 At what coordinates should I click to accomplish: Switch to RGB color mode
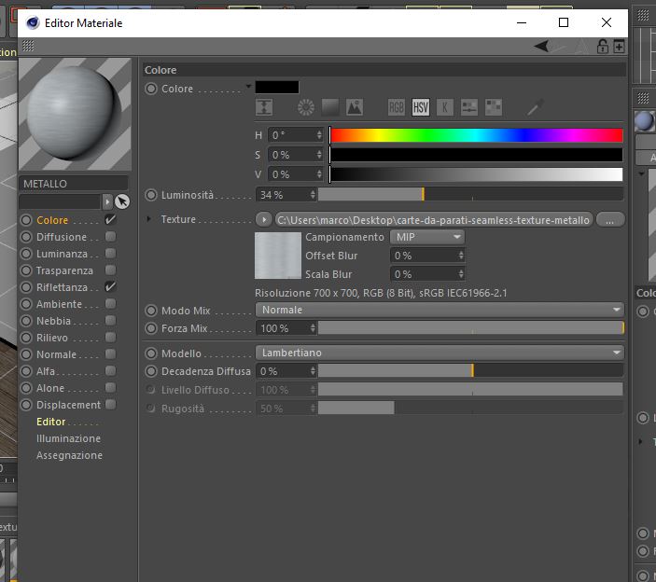[x=397, y=107]
